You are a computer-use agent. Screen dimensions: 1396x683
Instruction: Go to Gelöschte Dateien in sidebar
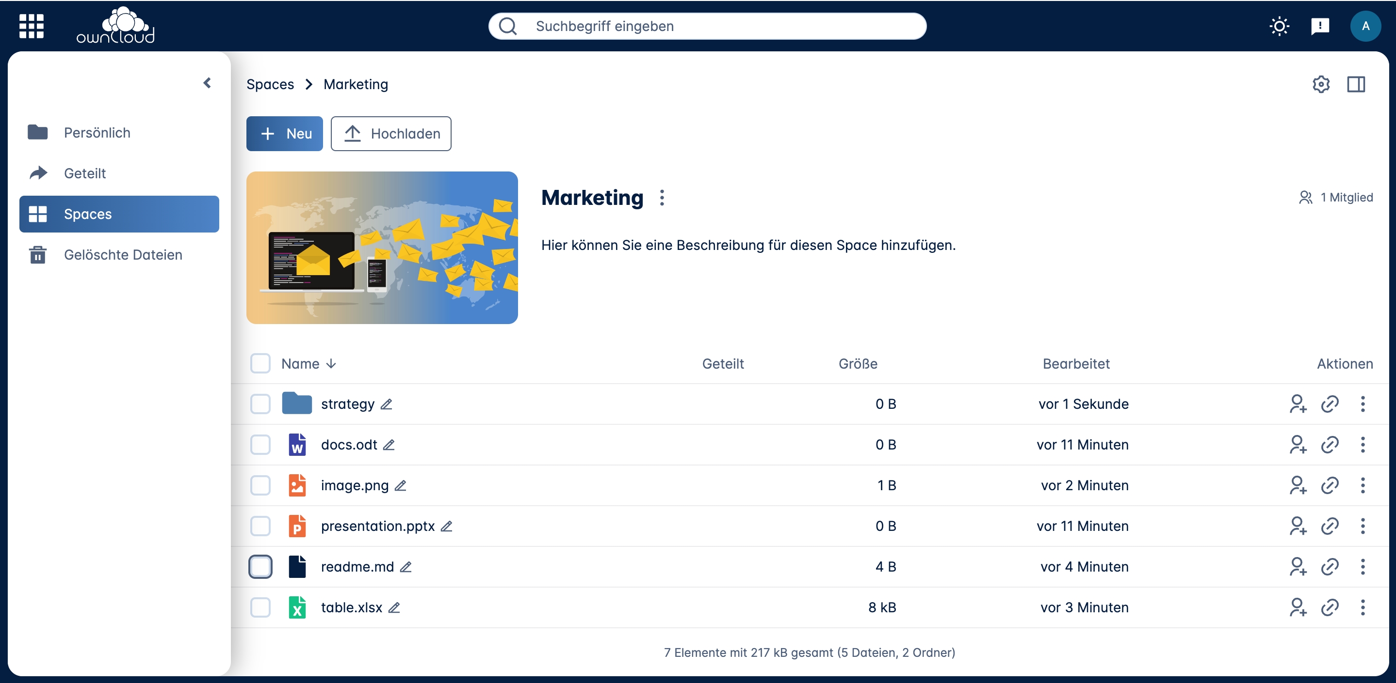point(122,255)
